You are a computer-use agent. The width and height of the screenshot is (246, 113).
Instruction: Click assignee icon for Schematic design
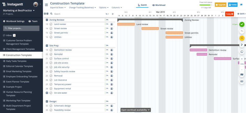point(111,106)
